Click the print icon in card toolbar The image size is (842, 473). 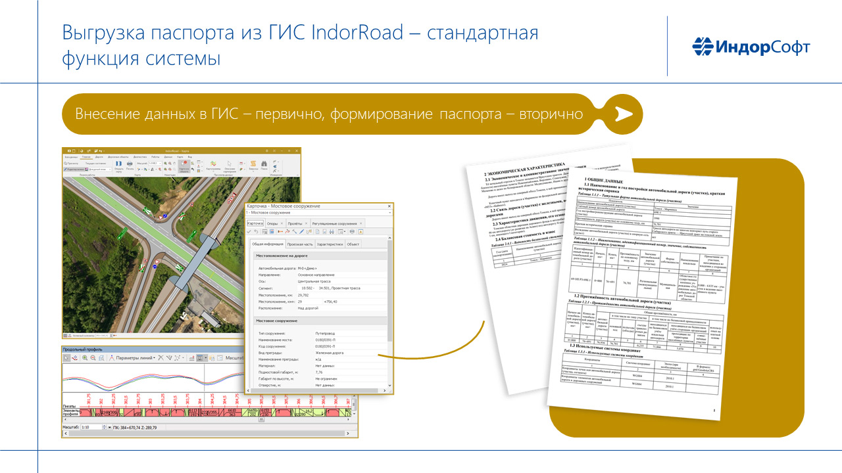pyautogui.click(x=352, y=231)
